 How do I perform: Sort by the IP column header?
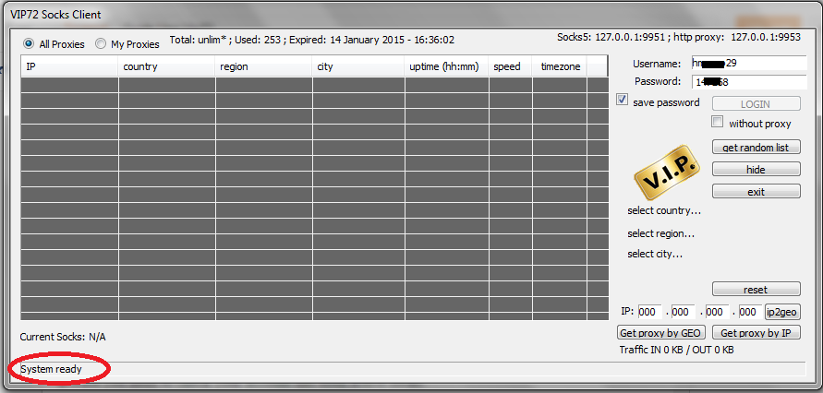coord(69,66)
